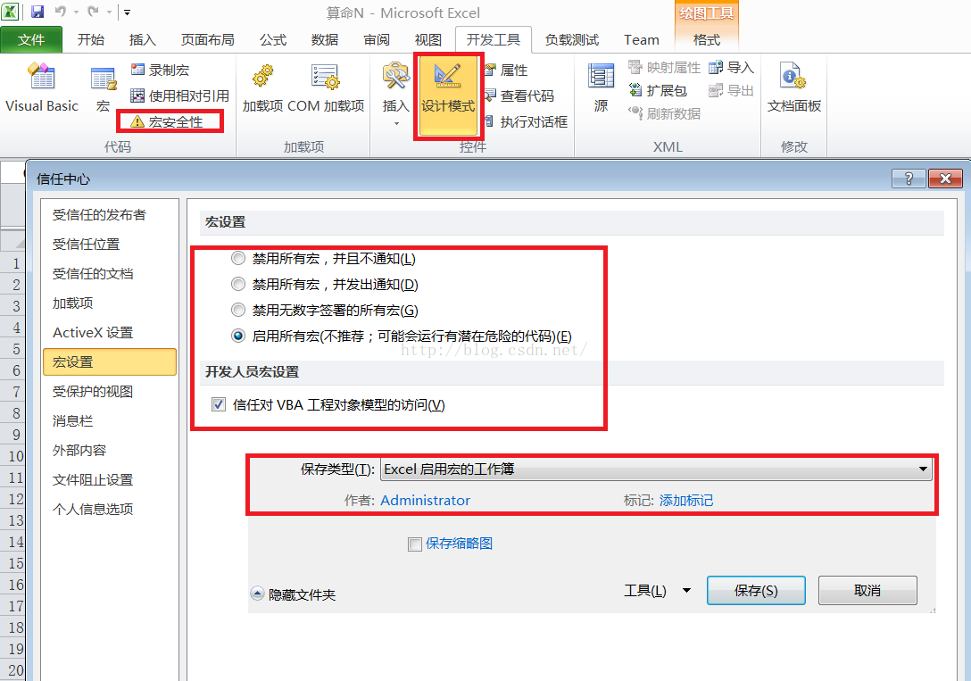Open the XML 源 source pane
Screen dimensions: 971x681
[601, 87]
